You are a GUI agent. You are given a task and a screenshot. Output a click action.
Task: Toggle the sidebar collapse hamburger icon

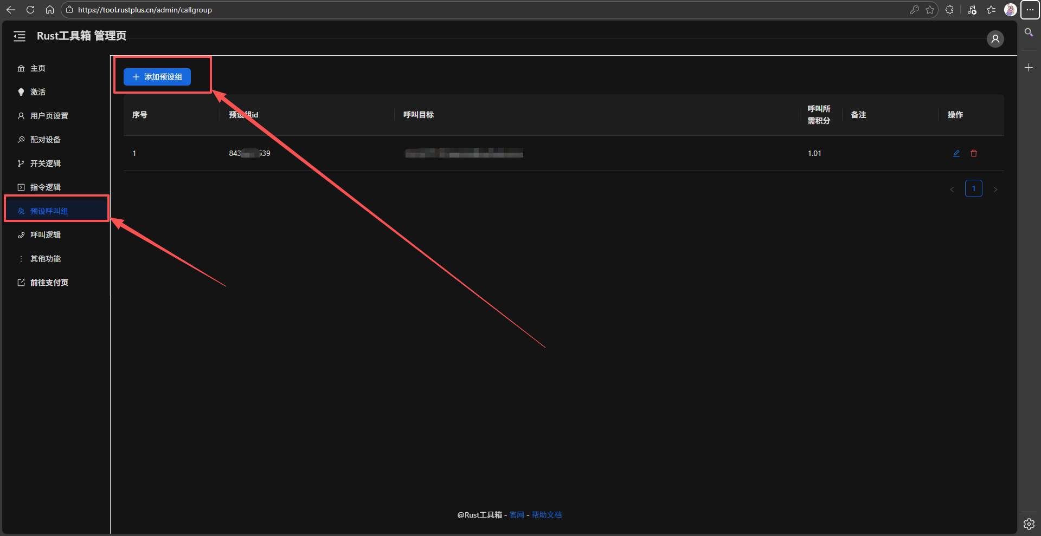pyautogui.click(x=20, y=36)
